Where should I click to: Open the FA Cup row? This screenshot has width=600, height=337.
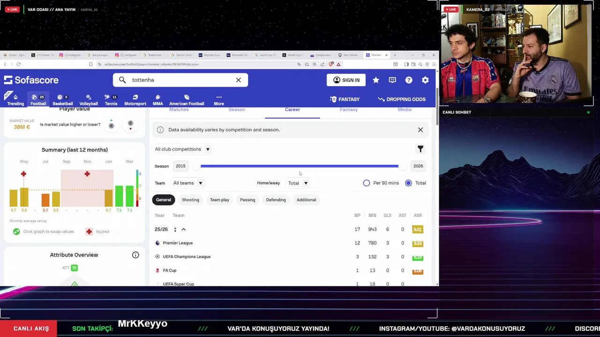tap(290, 270)
